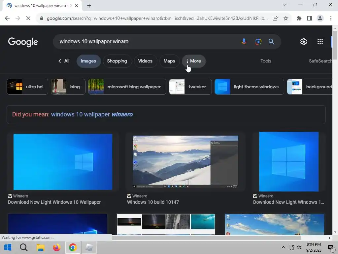
Task: Open Google quick settings gear
Action: (x=304, y=42)
